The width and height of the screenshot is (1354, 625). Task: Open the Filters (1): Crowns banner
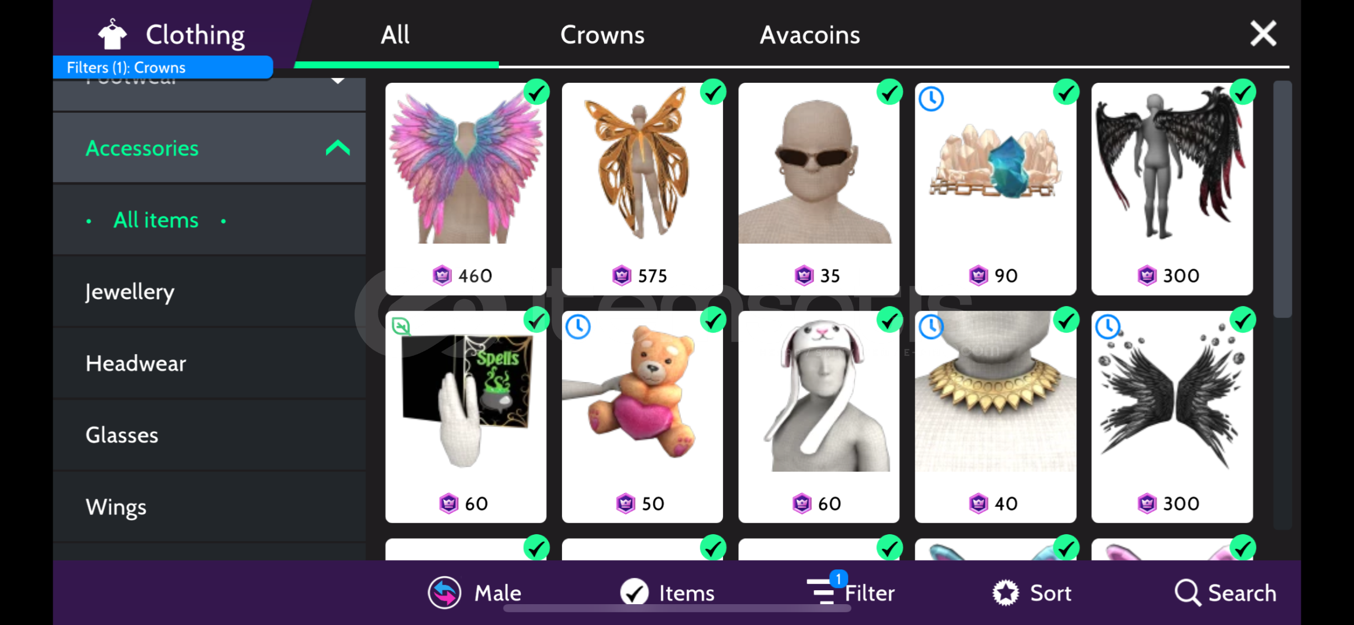(162, 67)
